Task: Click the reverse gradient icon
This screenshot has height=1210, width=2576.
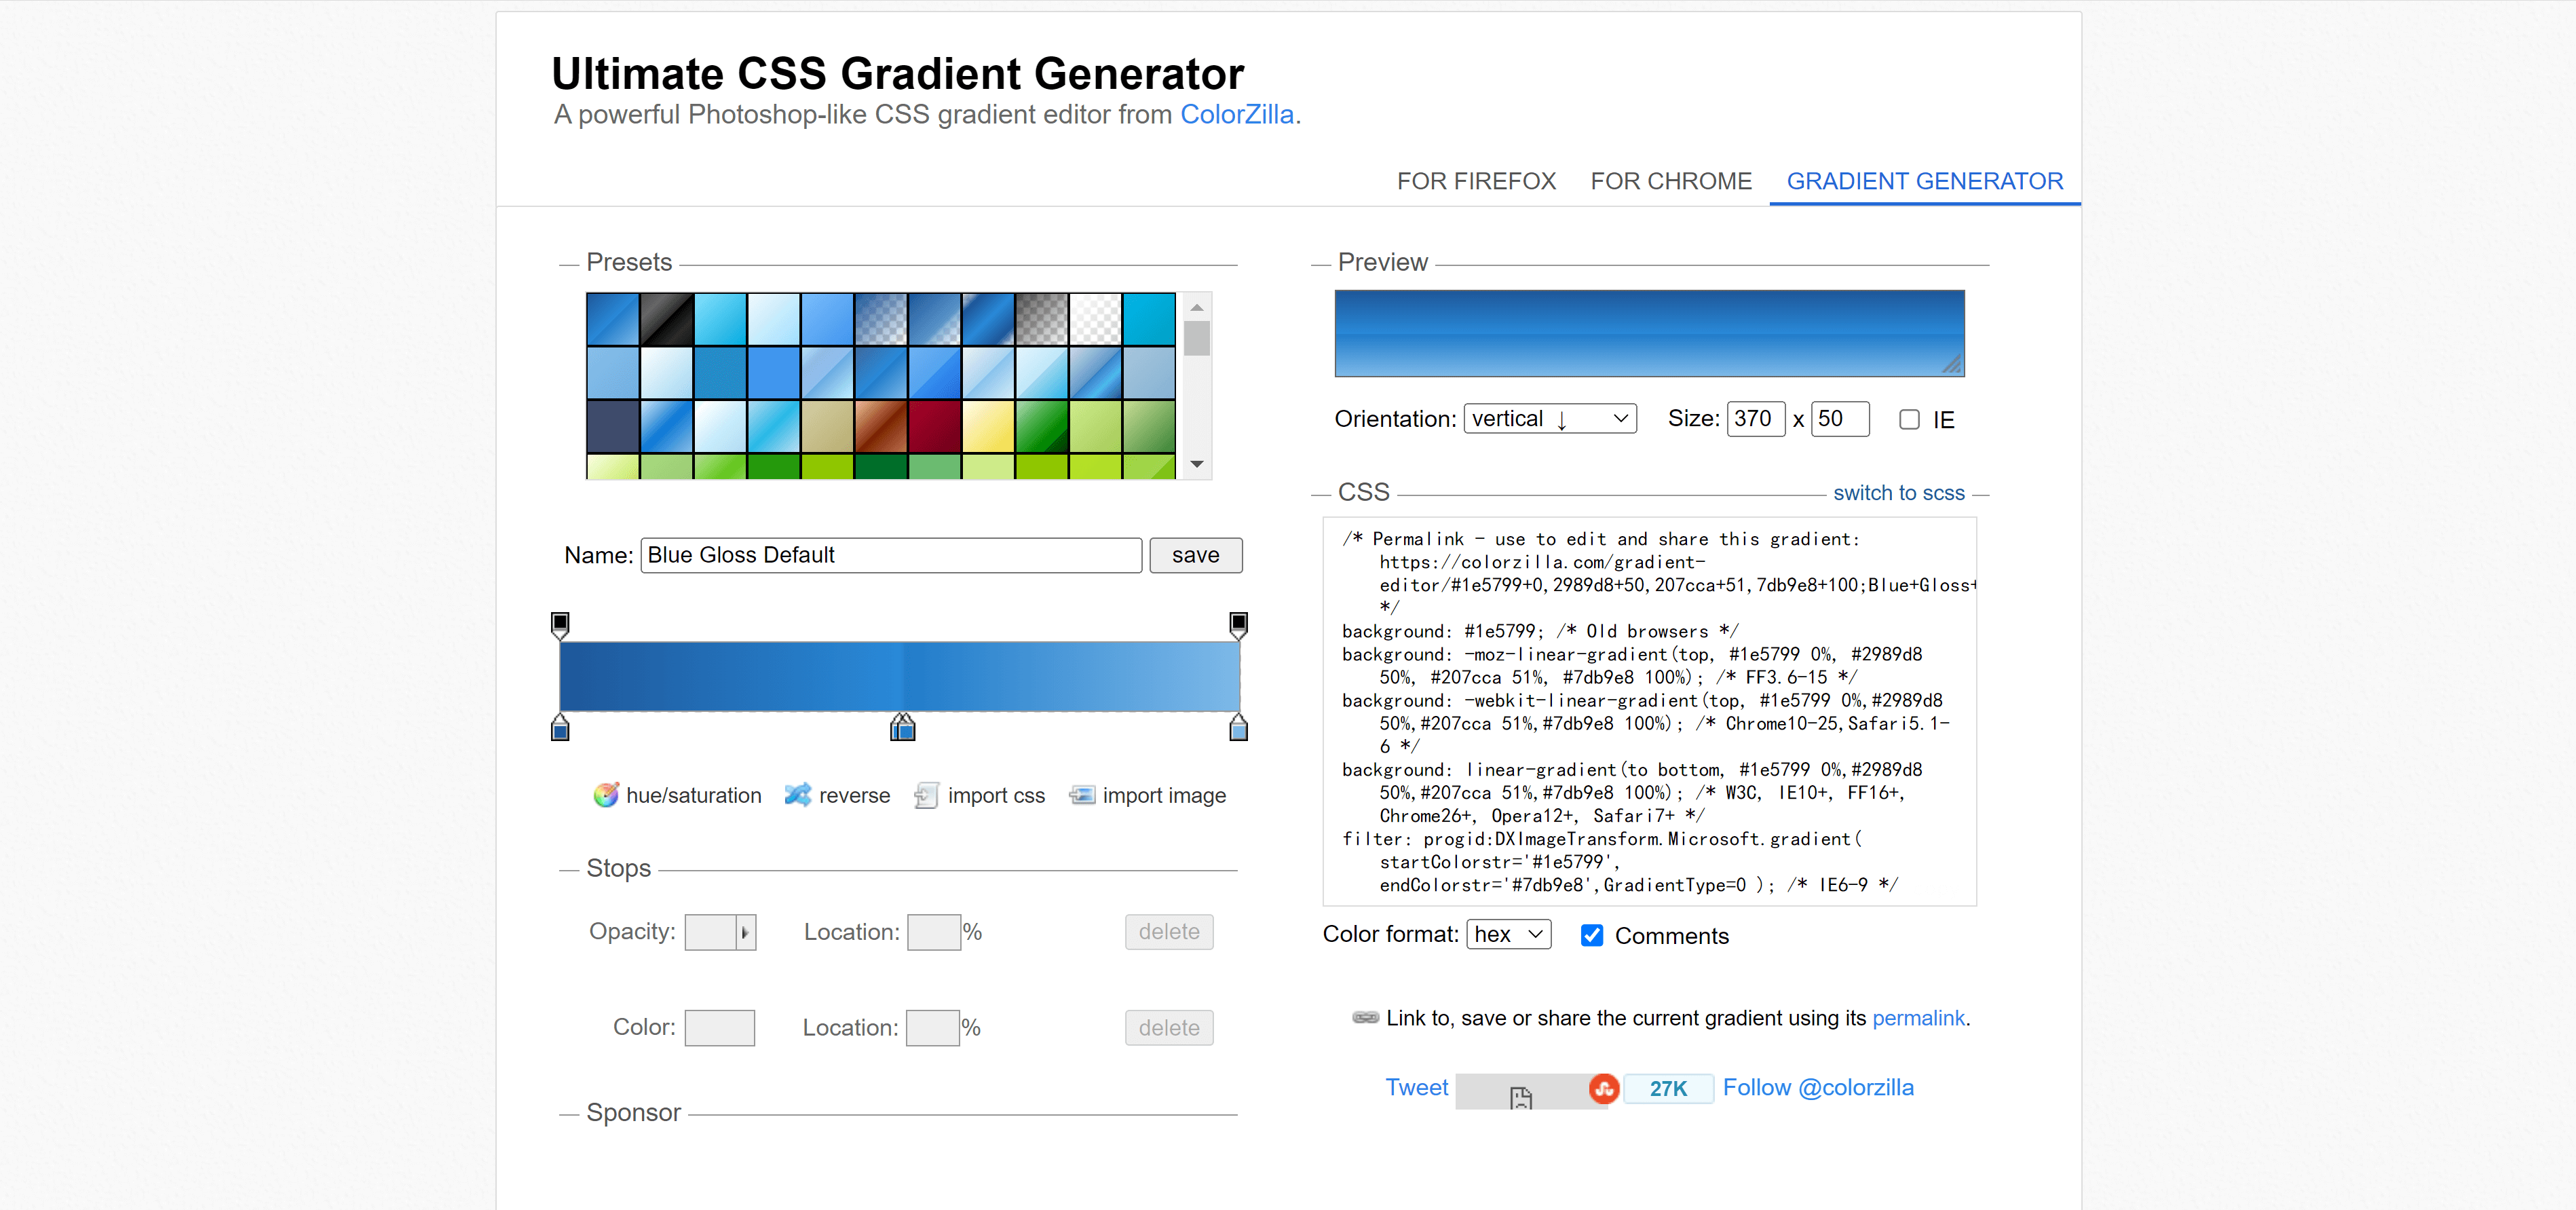Action: click(797, 795)
